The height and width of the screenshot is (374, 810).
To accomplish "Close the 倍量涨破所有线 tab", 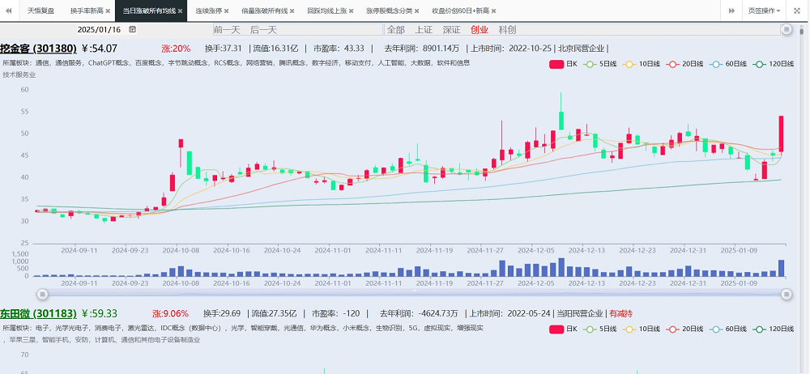I will [292, 11].
